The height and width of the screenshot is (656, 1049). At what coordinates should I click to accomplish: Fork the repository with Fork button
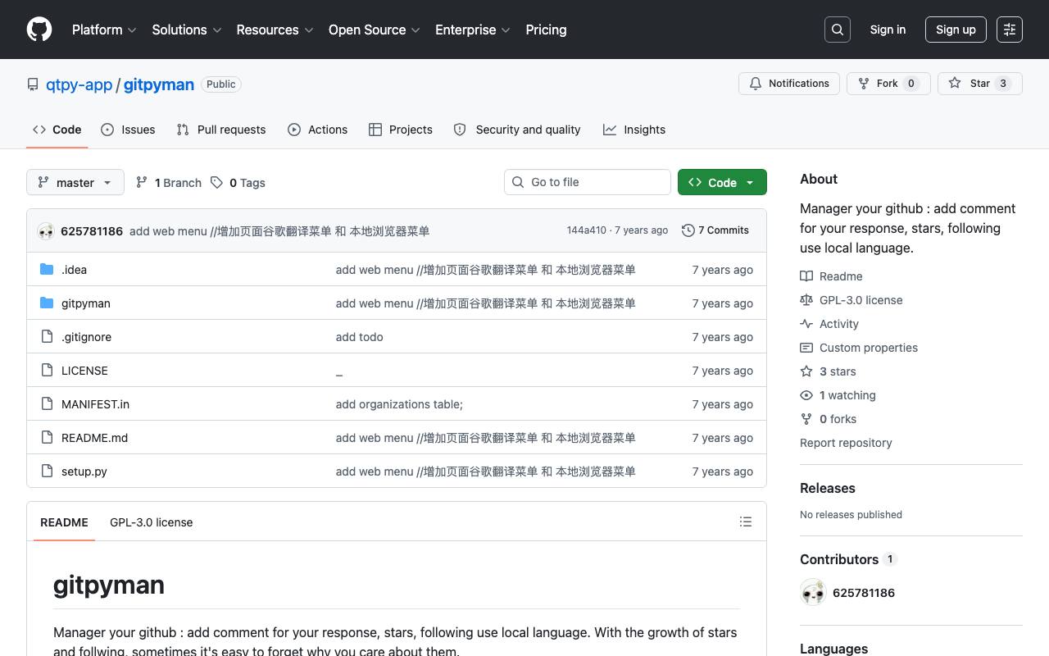[x=888, y=84]
